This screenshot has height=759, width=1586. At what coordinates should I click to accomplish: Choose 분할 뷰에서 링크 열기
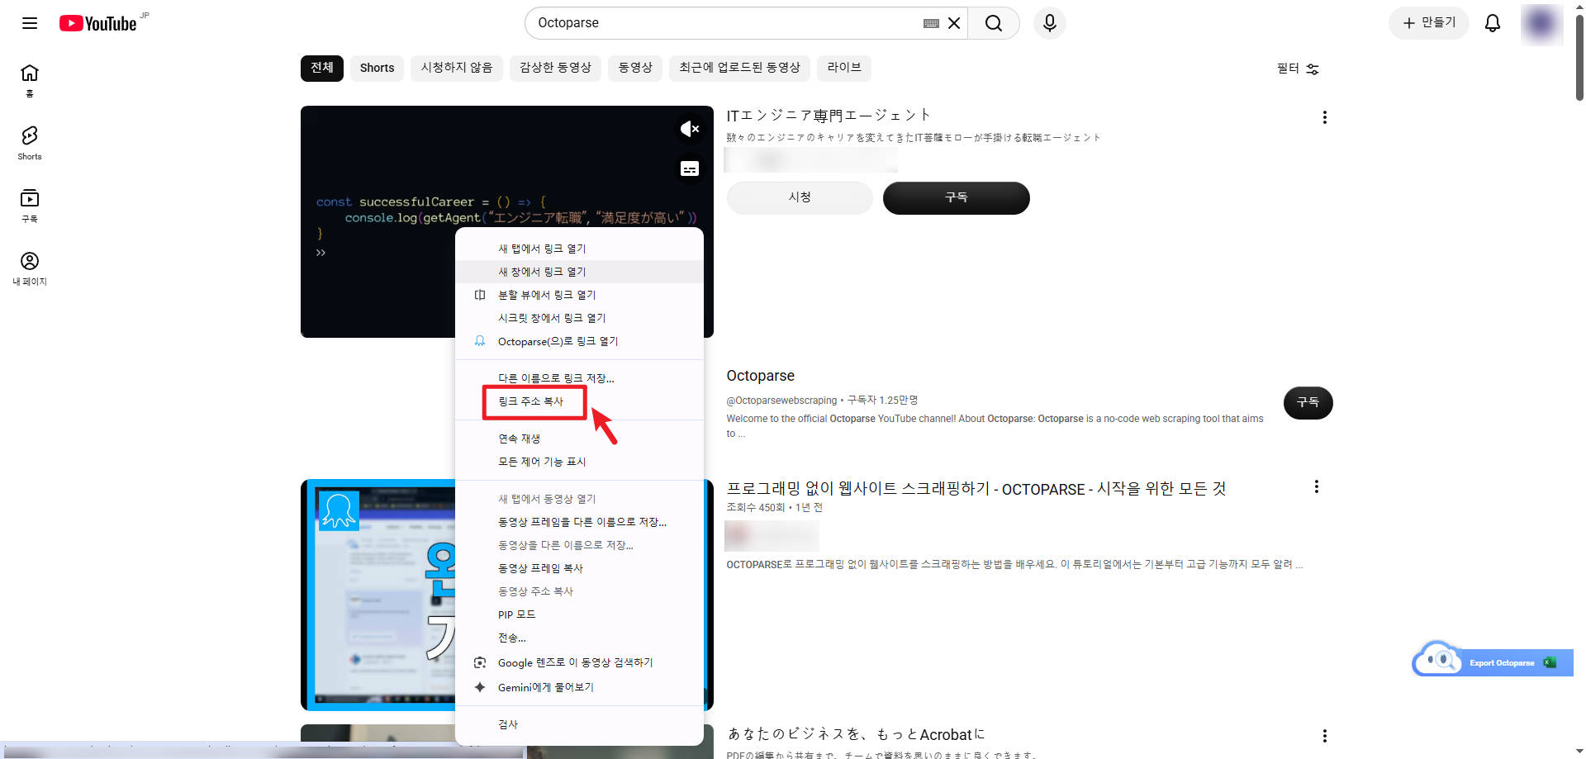click(x=579, y=295)
